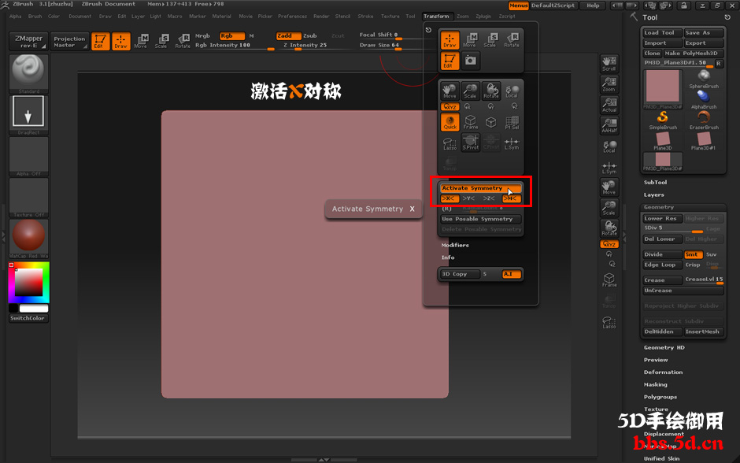The width and height of the screenshot is (740, 463).
Task: Click the Divide button
Action: tap(663, 254)
